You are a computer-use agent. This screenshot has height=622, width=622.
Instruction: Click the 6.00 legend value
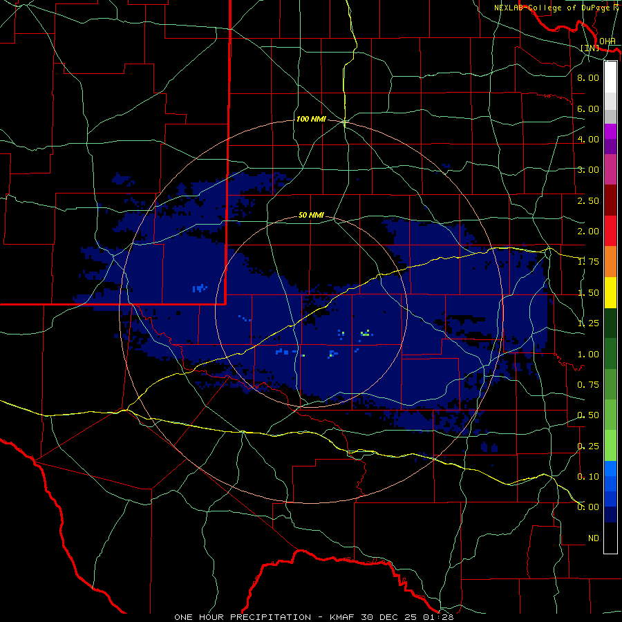tap(588, 109)
